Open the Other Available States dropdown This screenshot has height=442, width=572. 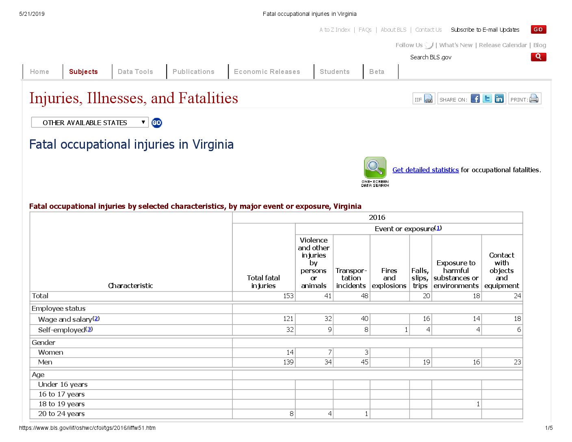(89, 123)
